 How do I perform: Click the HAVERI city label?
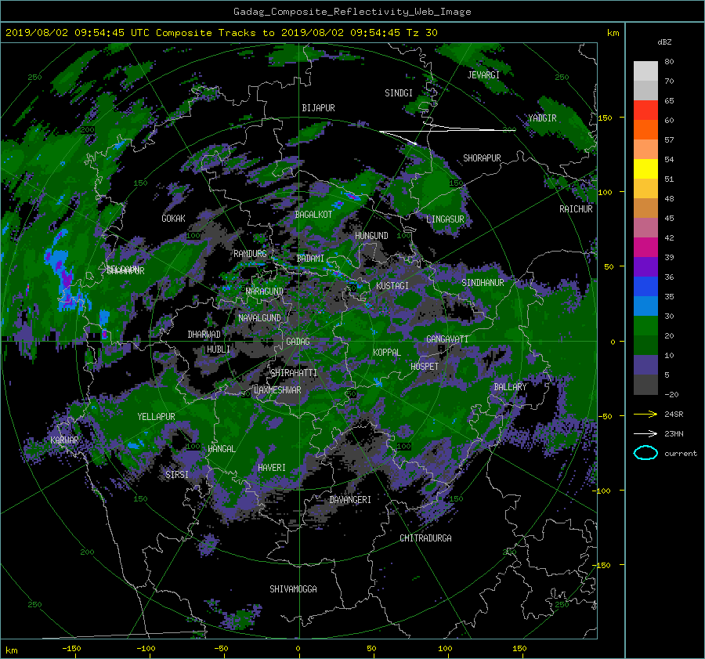(x=272, y=468)
